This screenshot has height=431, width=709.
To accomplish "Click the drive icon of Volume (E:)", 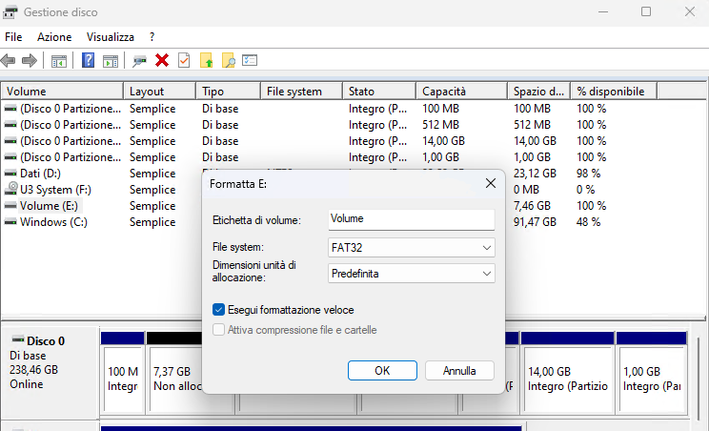I will tap(10, 206).
